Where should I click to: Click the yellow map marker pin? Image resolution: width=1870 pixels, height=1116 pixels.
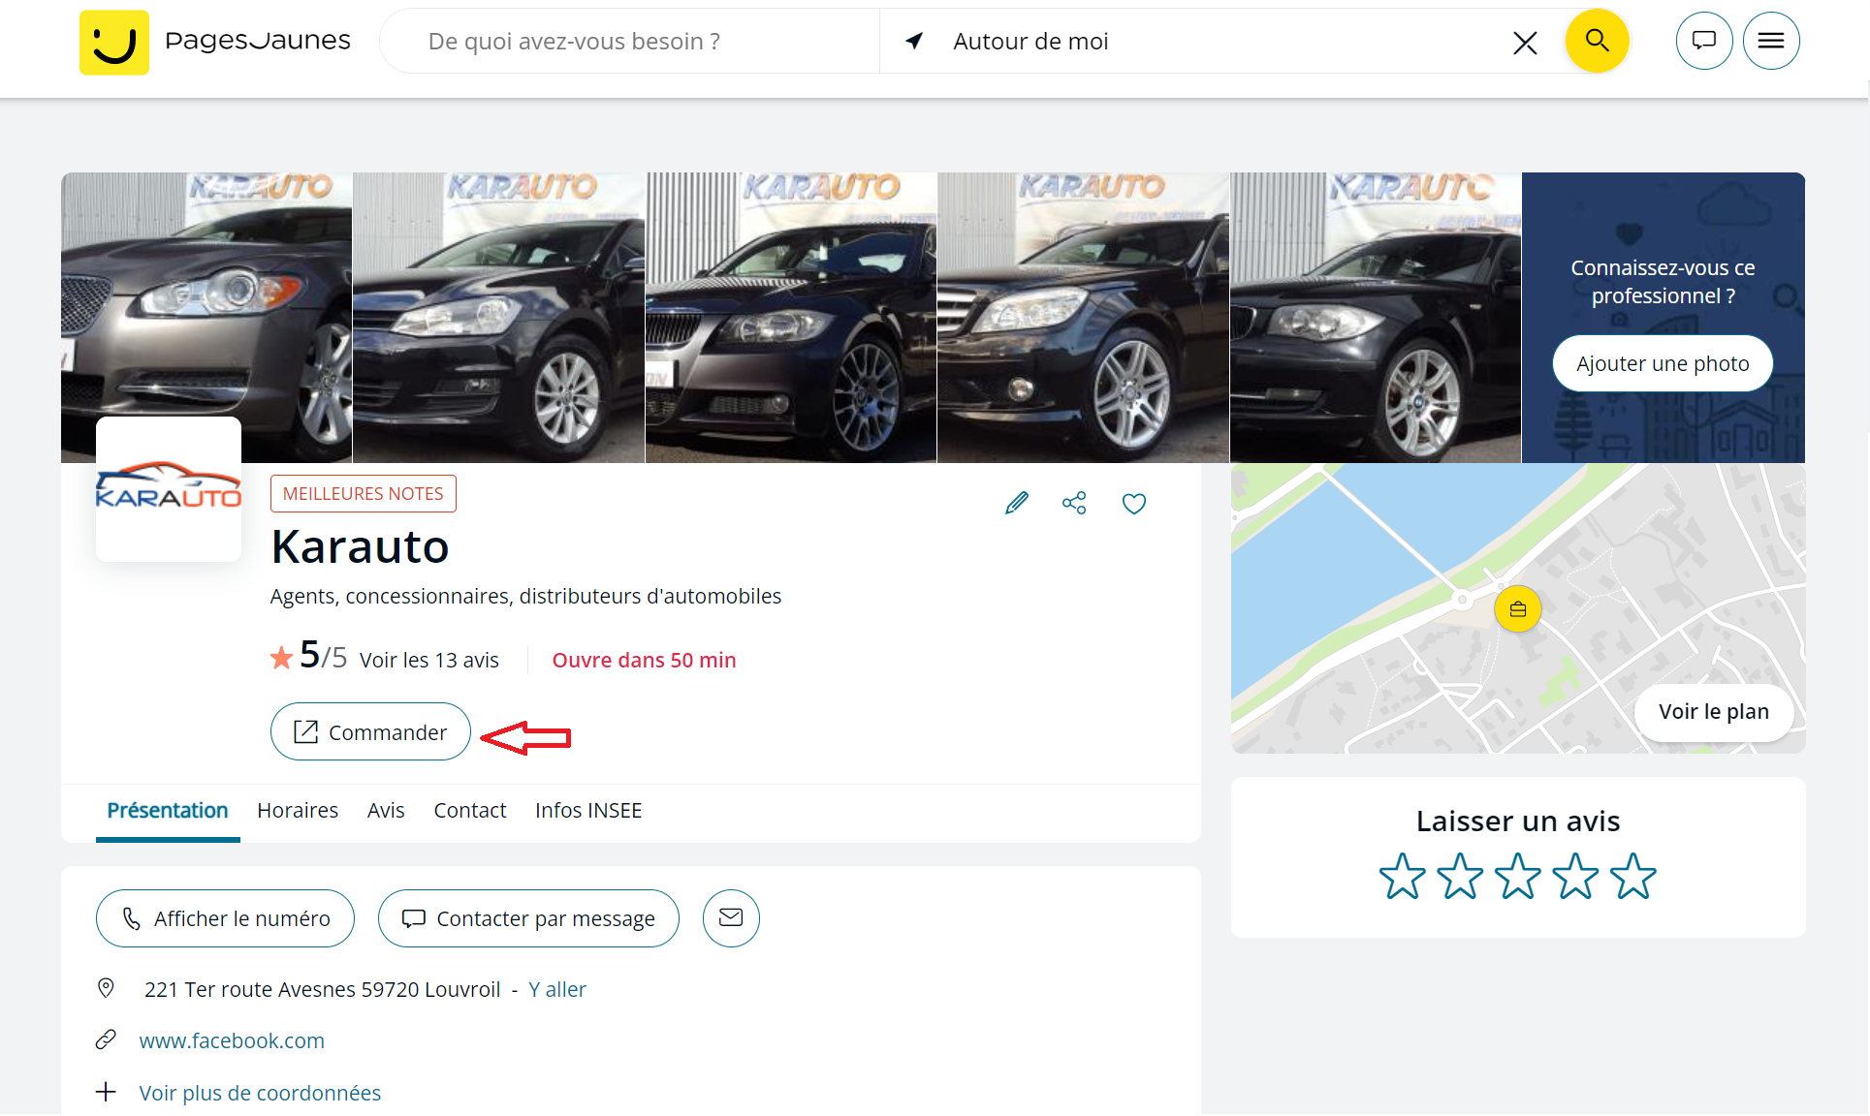[1517, 609]
